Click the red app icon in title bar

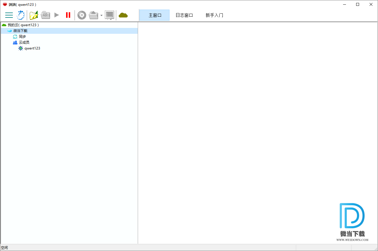(x=5, y=4)
